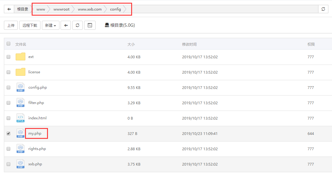
Task: Click the 远程下载 button
Action: (x=30, y=26)
